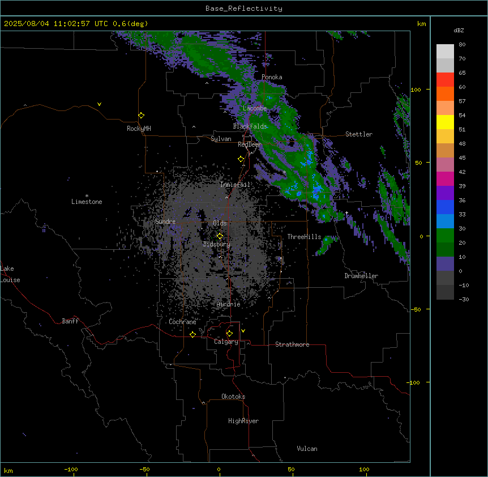Click the Sundre town label

click(x=165, y=222)
